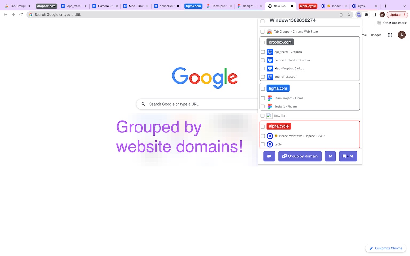This screenshot has height=256, width=410.
Task: Check the Tab Grouper - Chrome Web Store checkbox
Action: (262, 32)
